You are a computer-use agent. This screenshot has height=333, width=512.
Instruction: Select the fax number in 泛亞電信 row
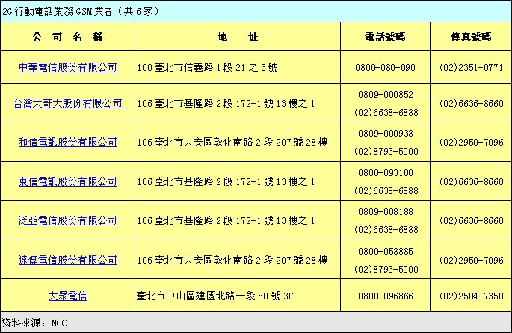[x=471, y=221]
